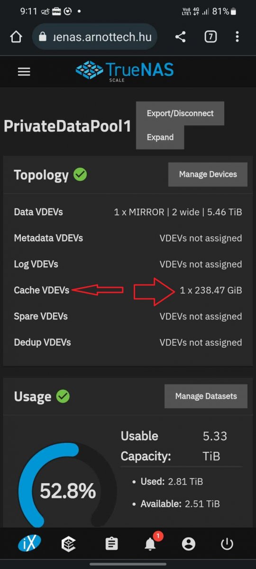
Task: Open the browser tab switcher showing 7
Action: click(x=210, y=37)
